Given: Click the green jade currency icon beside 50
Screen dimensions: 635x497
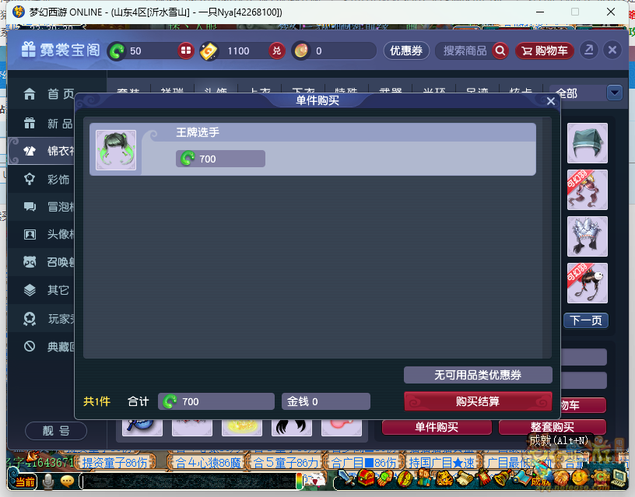Looking at the screenshot, I should [117, 51].
